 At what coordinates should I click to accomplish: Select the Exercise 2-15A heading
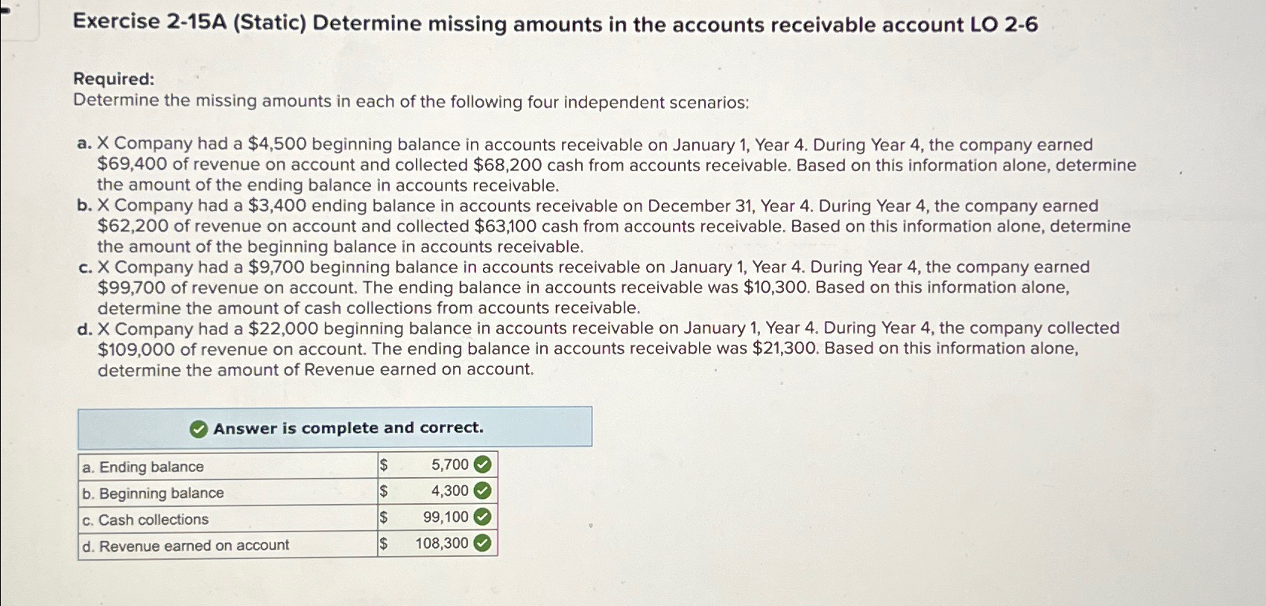click(x=551, y=25)
